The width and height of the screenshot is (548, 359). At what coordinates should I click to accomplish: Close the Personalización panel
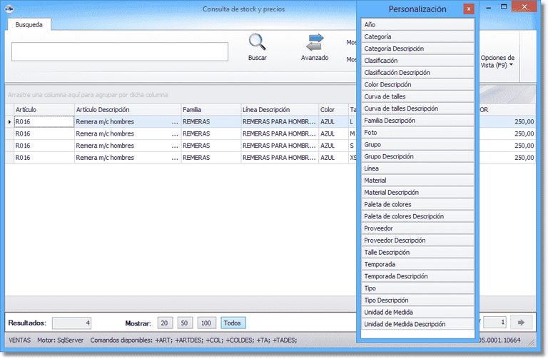coord(468,9)
